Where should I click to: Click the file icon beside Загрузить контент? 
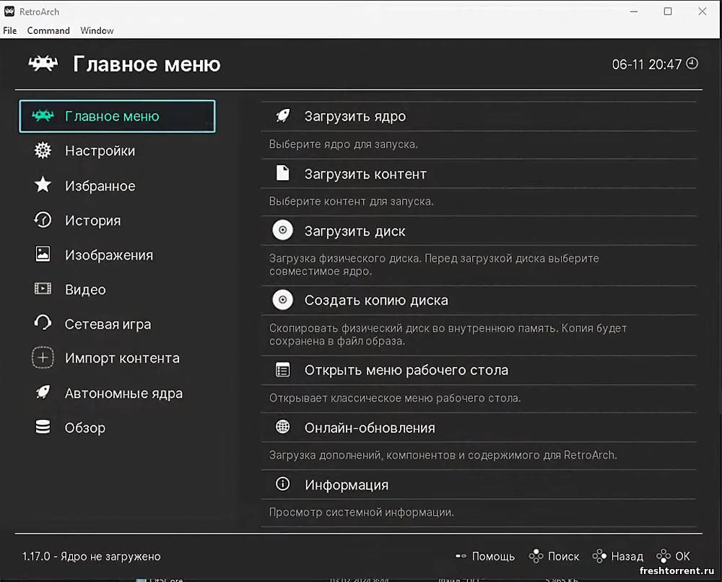[283, 174]
